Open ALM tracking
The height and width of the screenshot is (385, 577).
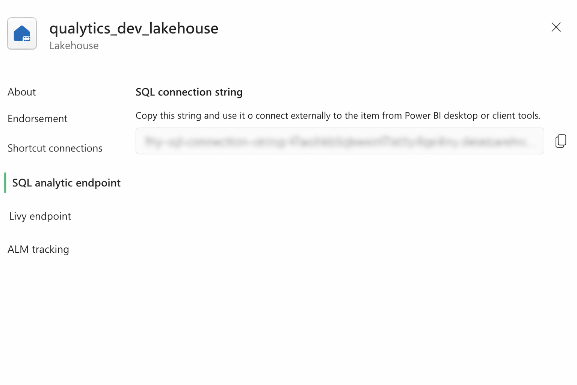coord(38,249)
